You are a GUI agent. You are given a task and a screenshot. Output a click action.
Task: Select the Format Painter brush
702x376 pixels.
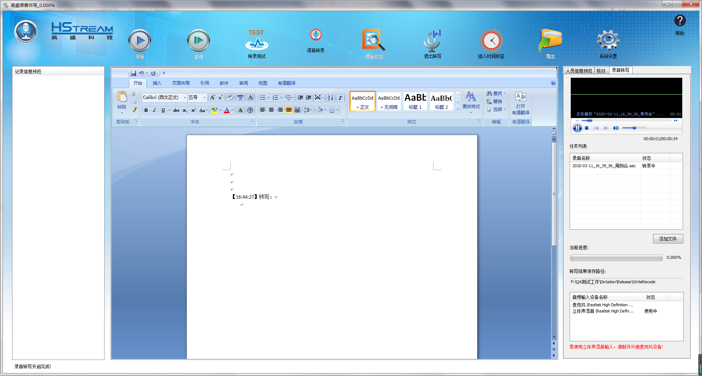pyautogui.click(x=134, y=110)
